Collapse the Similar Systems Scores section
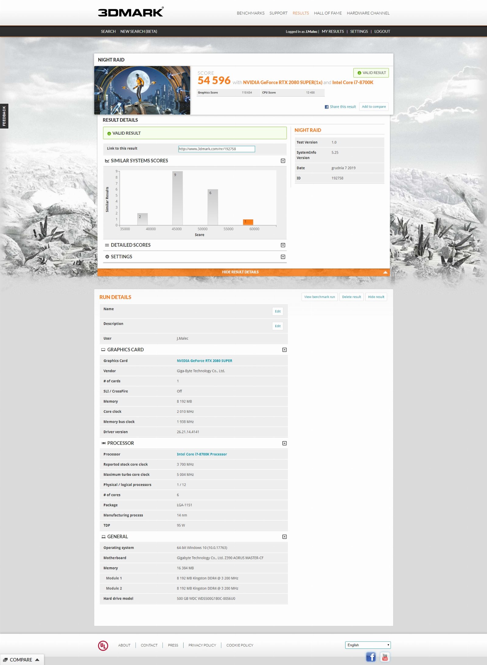 [x=283, y=161]
